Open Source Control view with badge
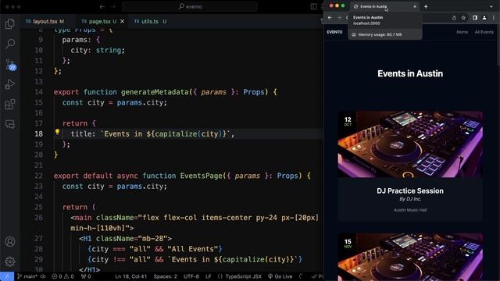The width and height of the screenshot is (500, 281). click(x=10, y=64)
